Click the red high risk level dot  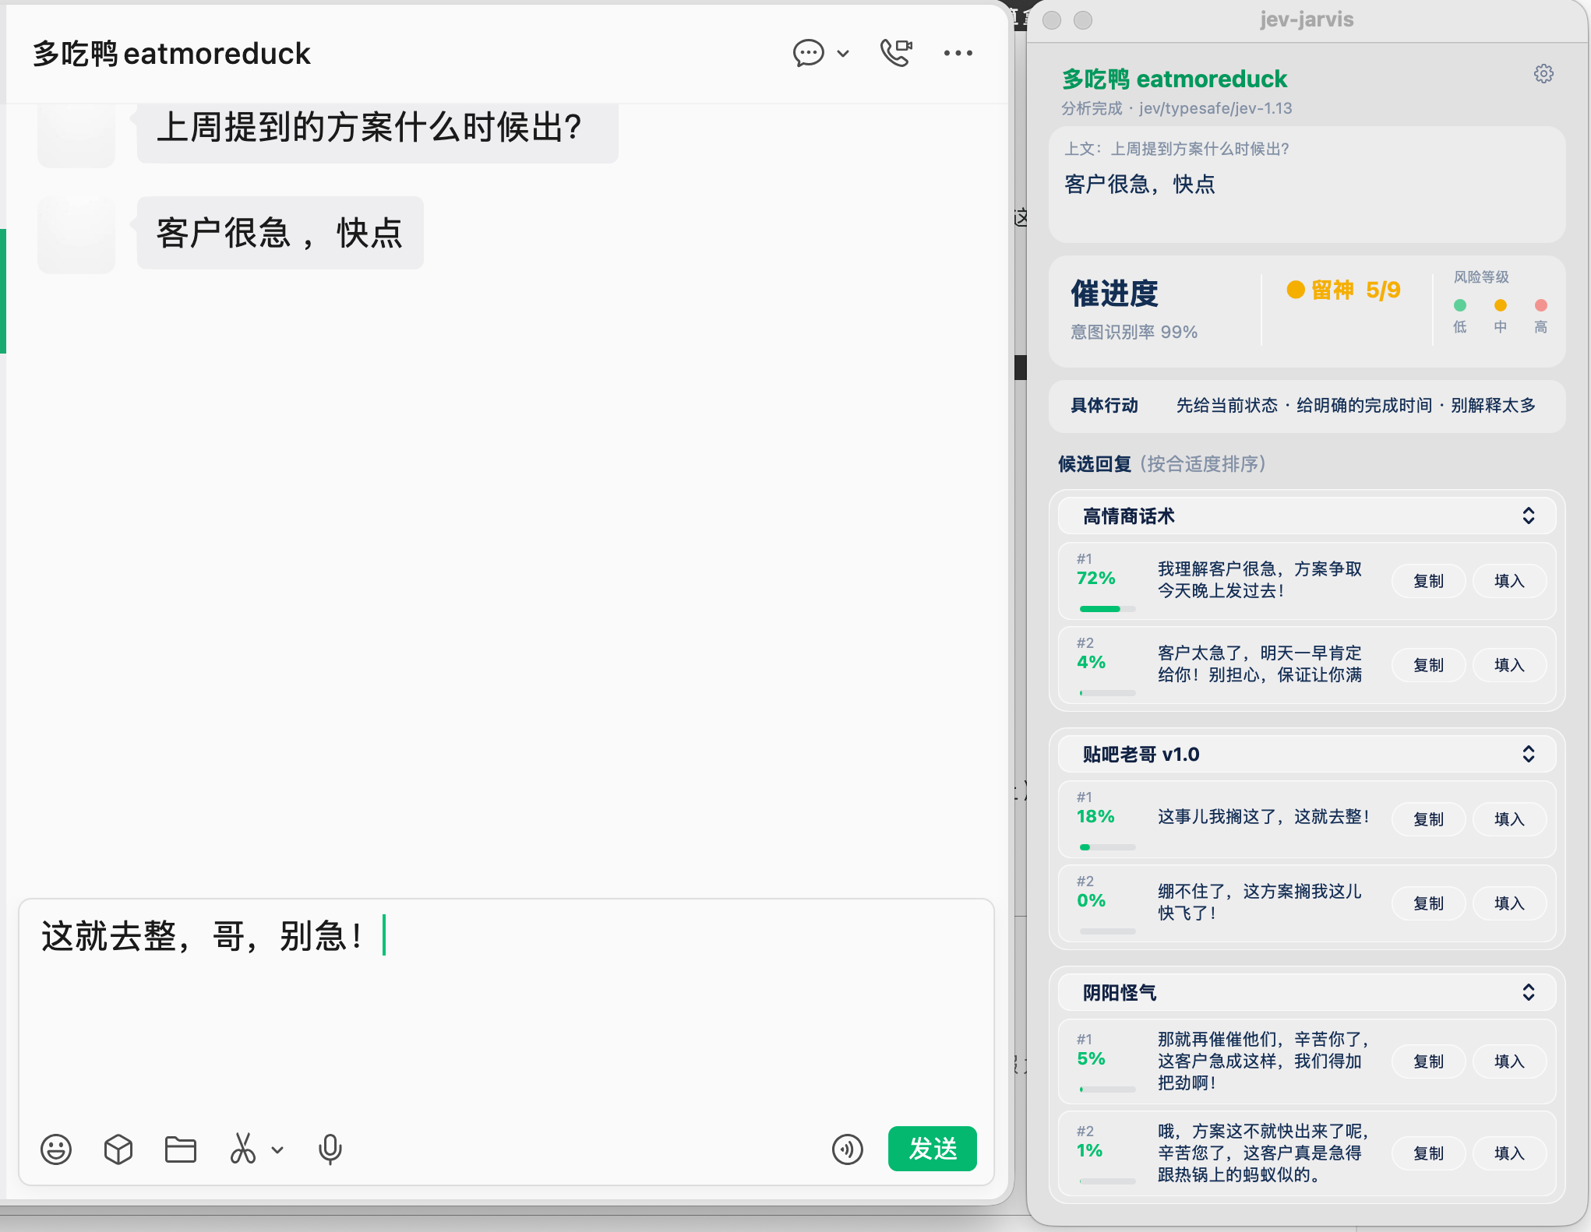point(1541,305)
